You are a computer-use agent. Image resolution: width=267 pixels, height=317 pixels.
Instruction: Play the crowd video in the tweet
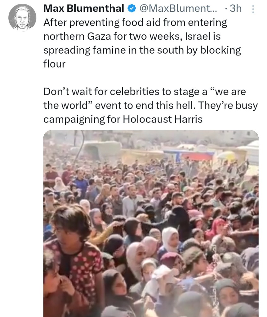coord(151,223)
